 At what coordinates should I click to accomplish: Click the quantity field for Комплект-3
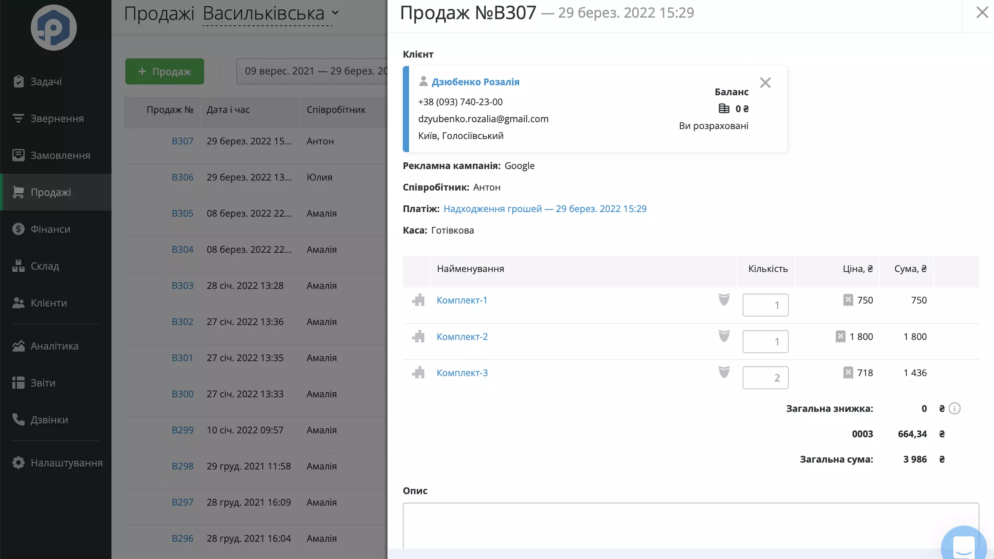tap(765, 377)
